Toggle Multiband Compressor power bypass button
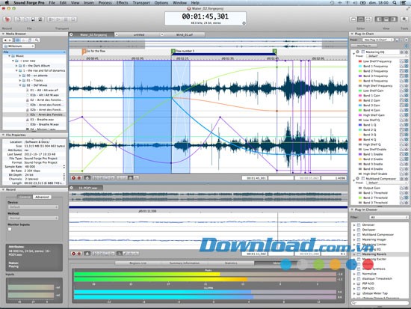 point(406,179)
